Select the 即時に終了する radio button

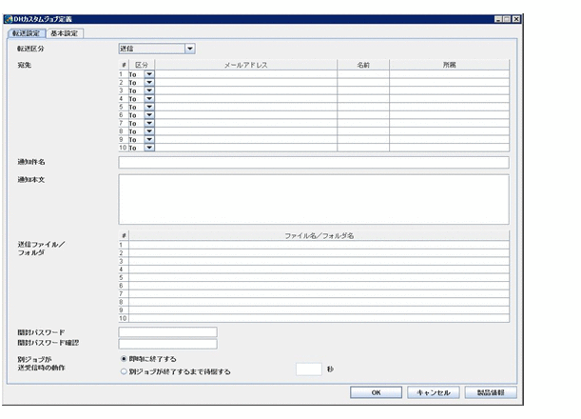pos(123,359)
